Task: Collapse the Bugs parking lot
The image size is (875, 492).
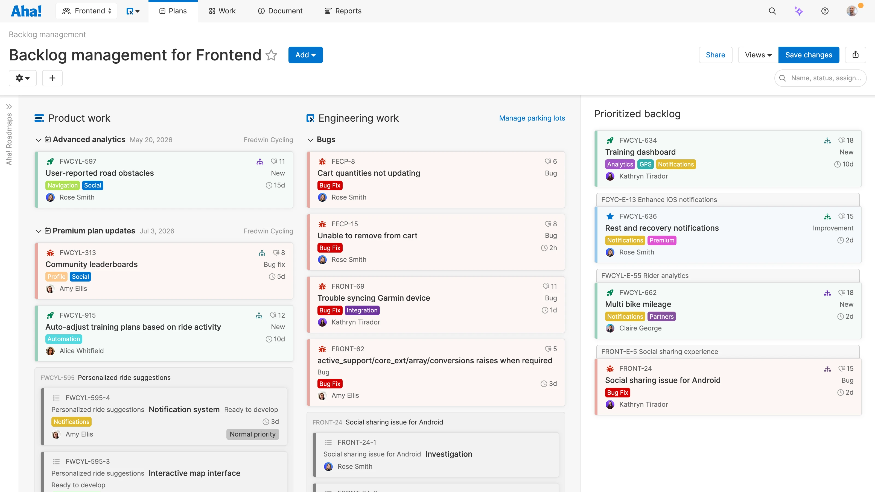Action: [310, 140]
